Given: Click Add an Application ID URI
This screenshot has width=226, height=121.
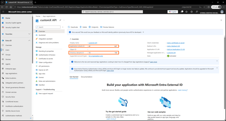Looking at the screenshot, I should click(176, 49).
